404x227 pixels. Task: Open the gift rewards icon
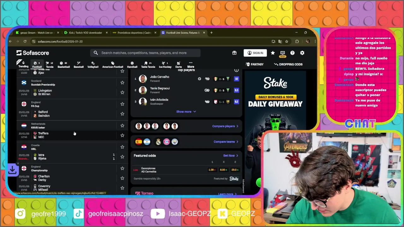click(x=234, y=53)
